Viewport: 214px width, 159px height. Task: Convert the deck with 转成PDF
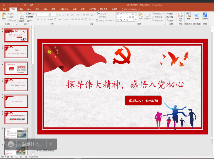(181, 17)
